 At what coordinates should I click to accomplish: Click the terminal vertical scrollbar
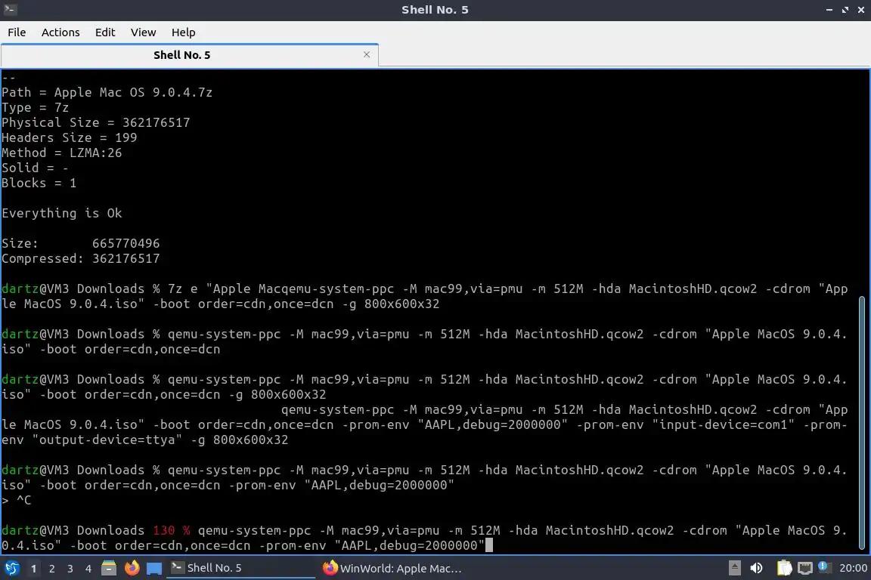pos(862,422)
